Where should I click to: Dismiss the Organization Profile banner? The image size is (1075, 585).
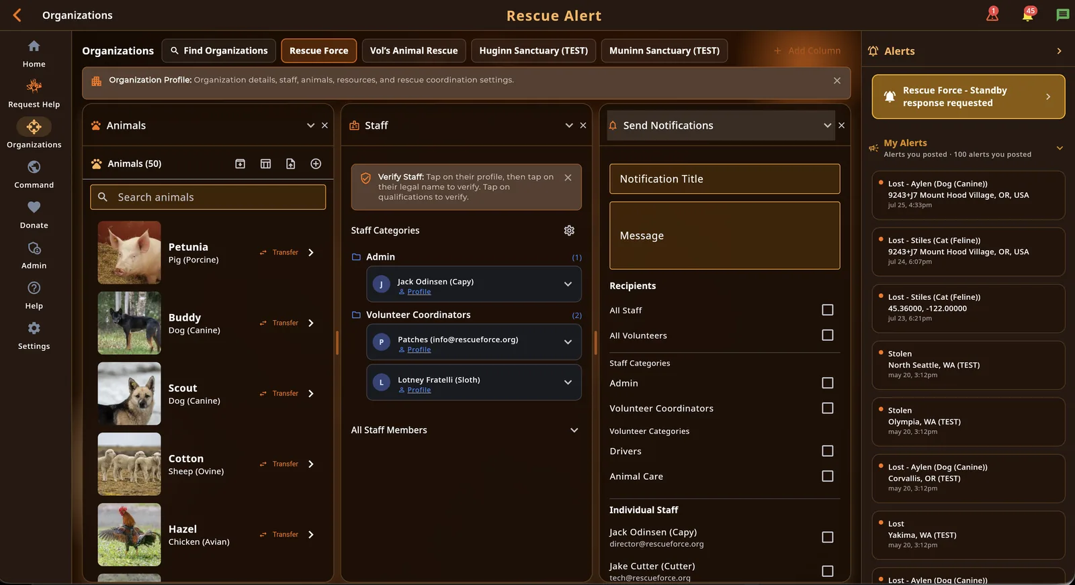point(837,81)
